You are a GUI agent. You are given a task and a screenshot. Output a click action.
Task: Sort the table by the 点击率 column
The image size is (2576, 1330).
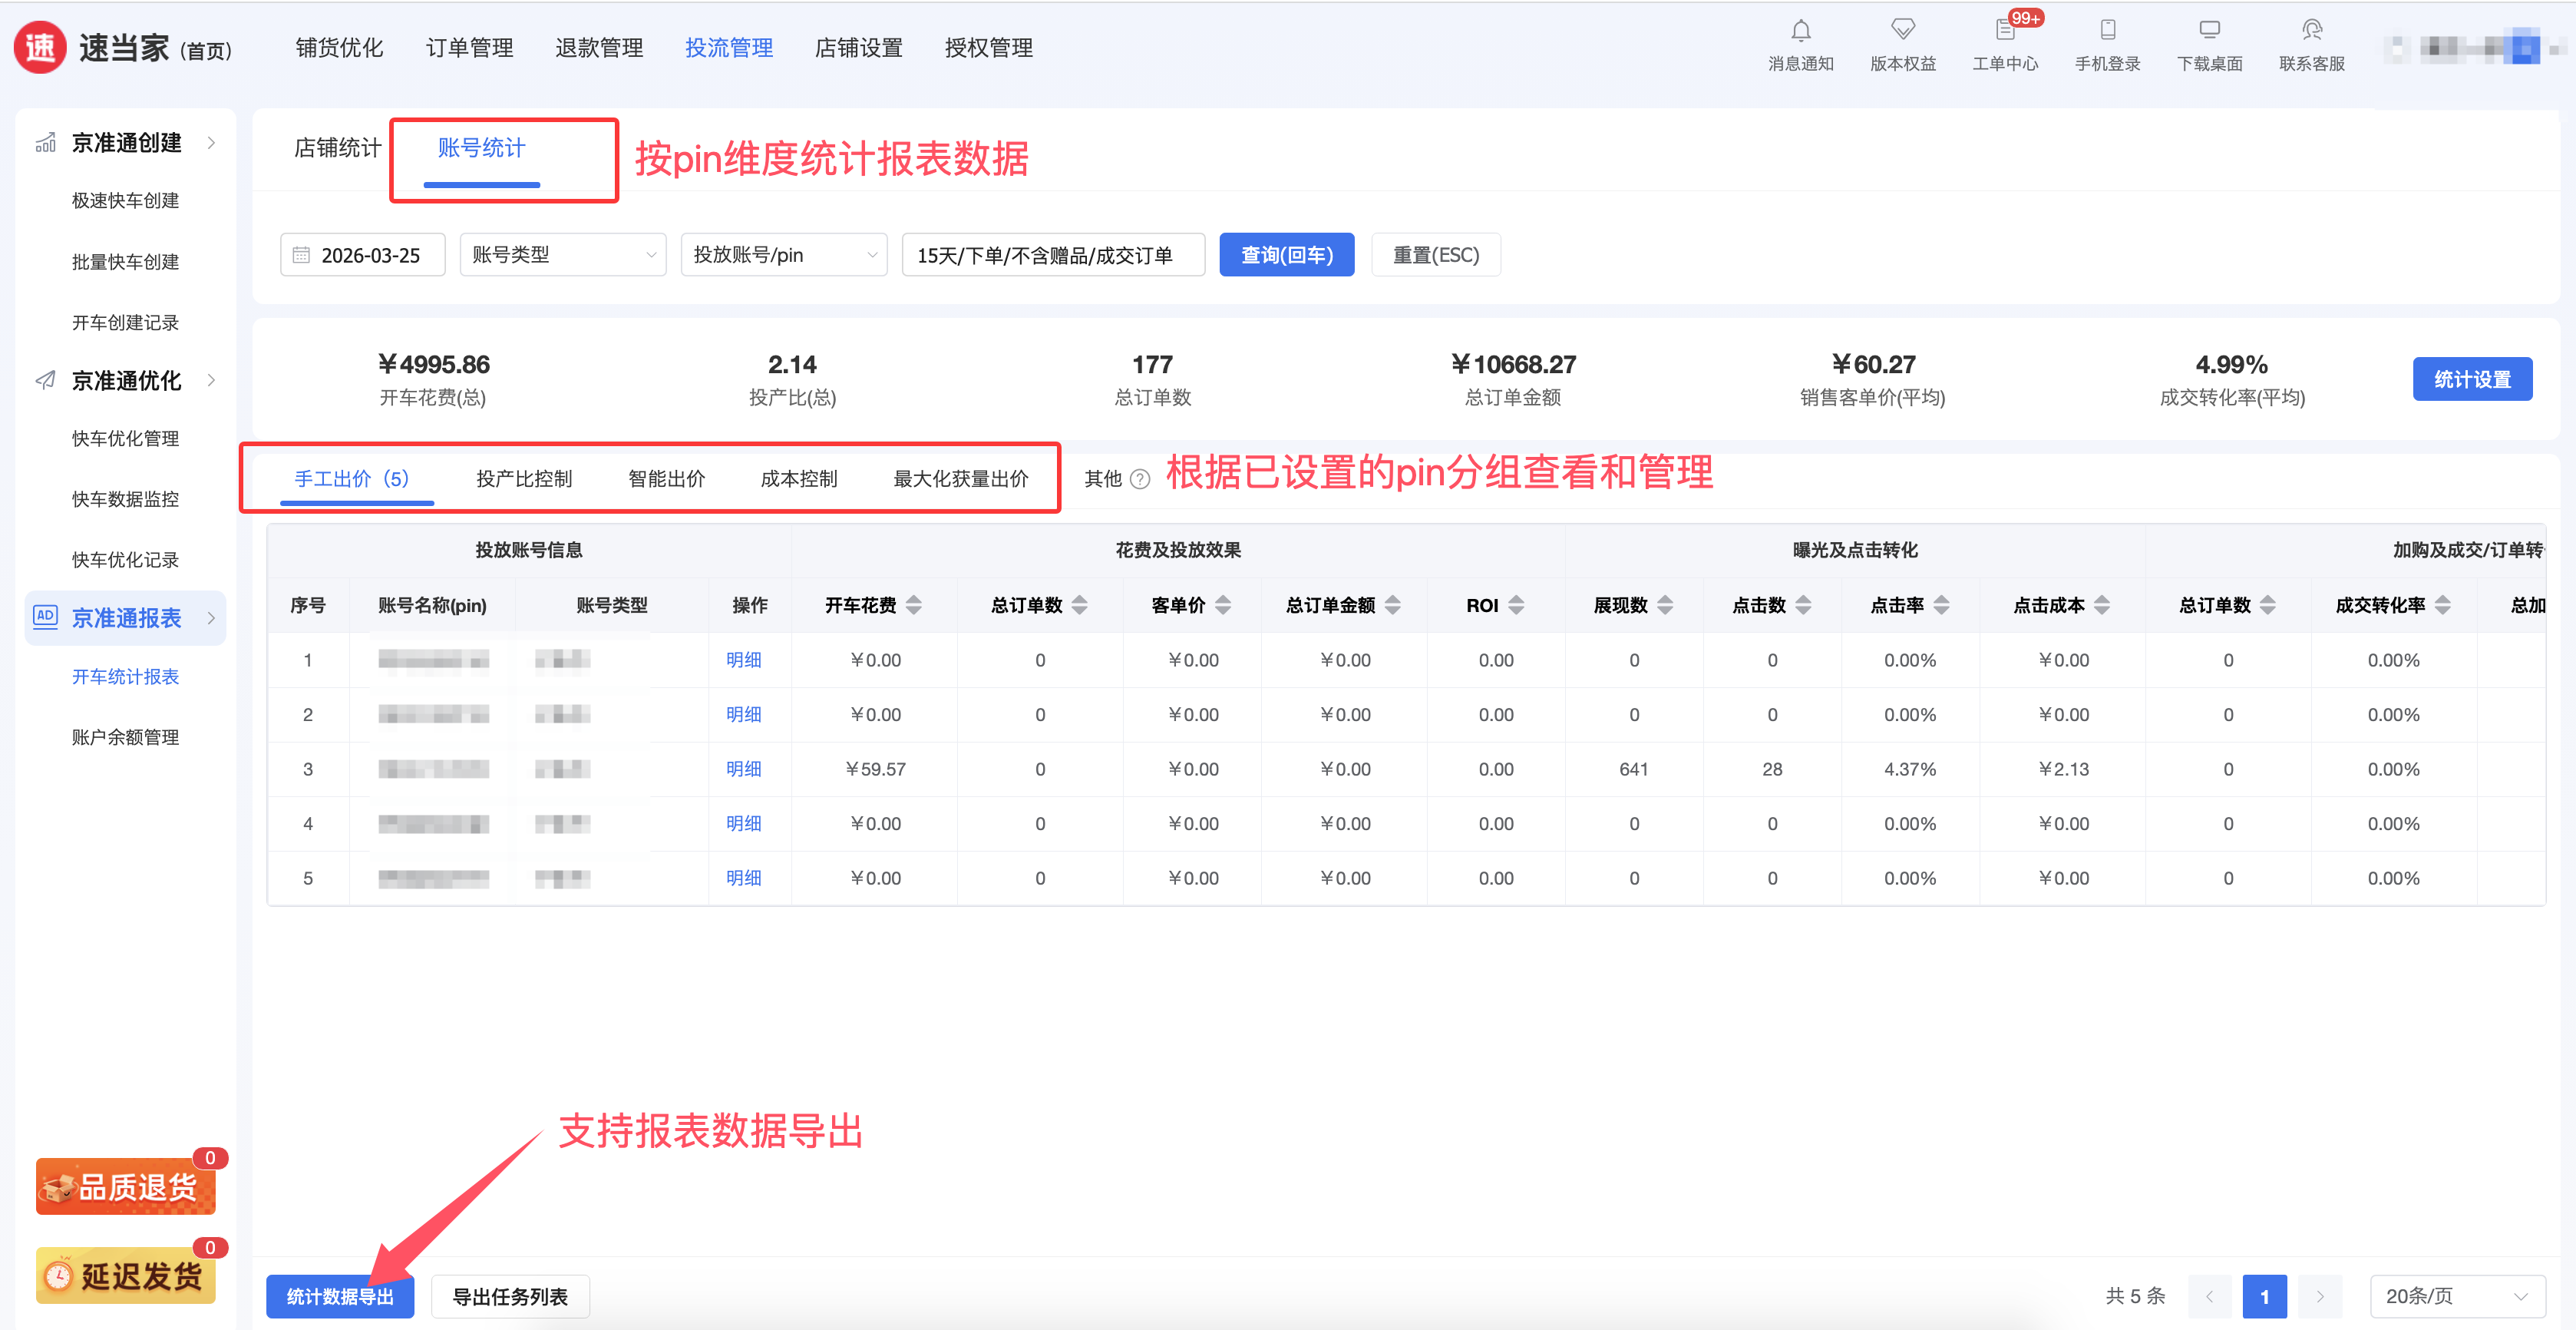tap(1941, 605)
